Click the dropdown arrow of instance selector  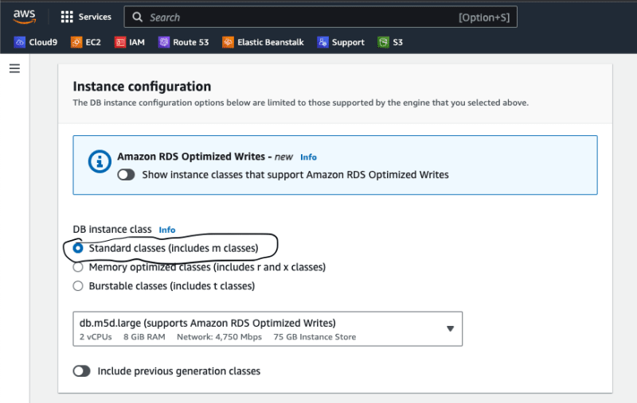coord(450,329)
